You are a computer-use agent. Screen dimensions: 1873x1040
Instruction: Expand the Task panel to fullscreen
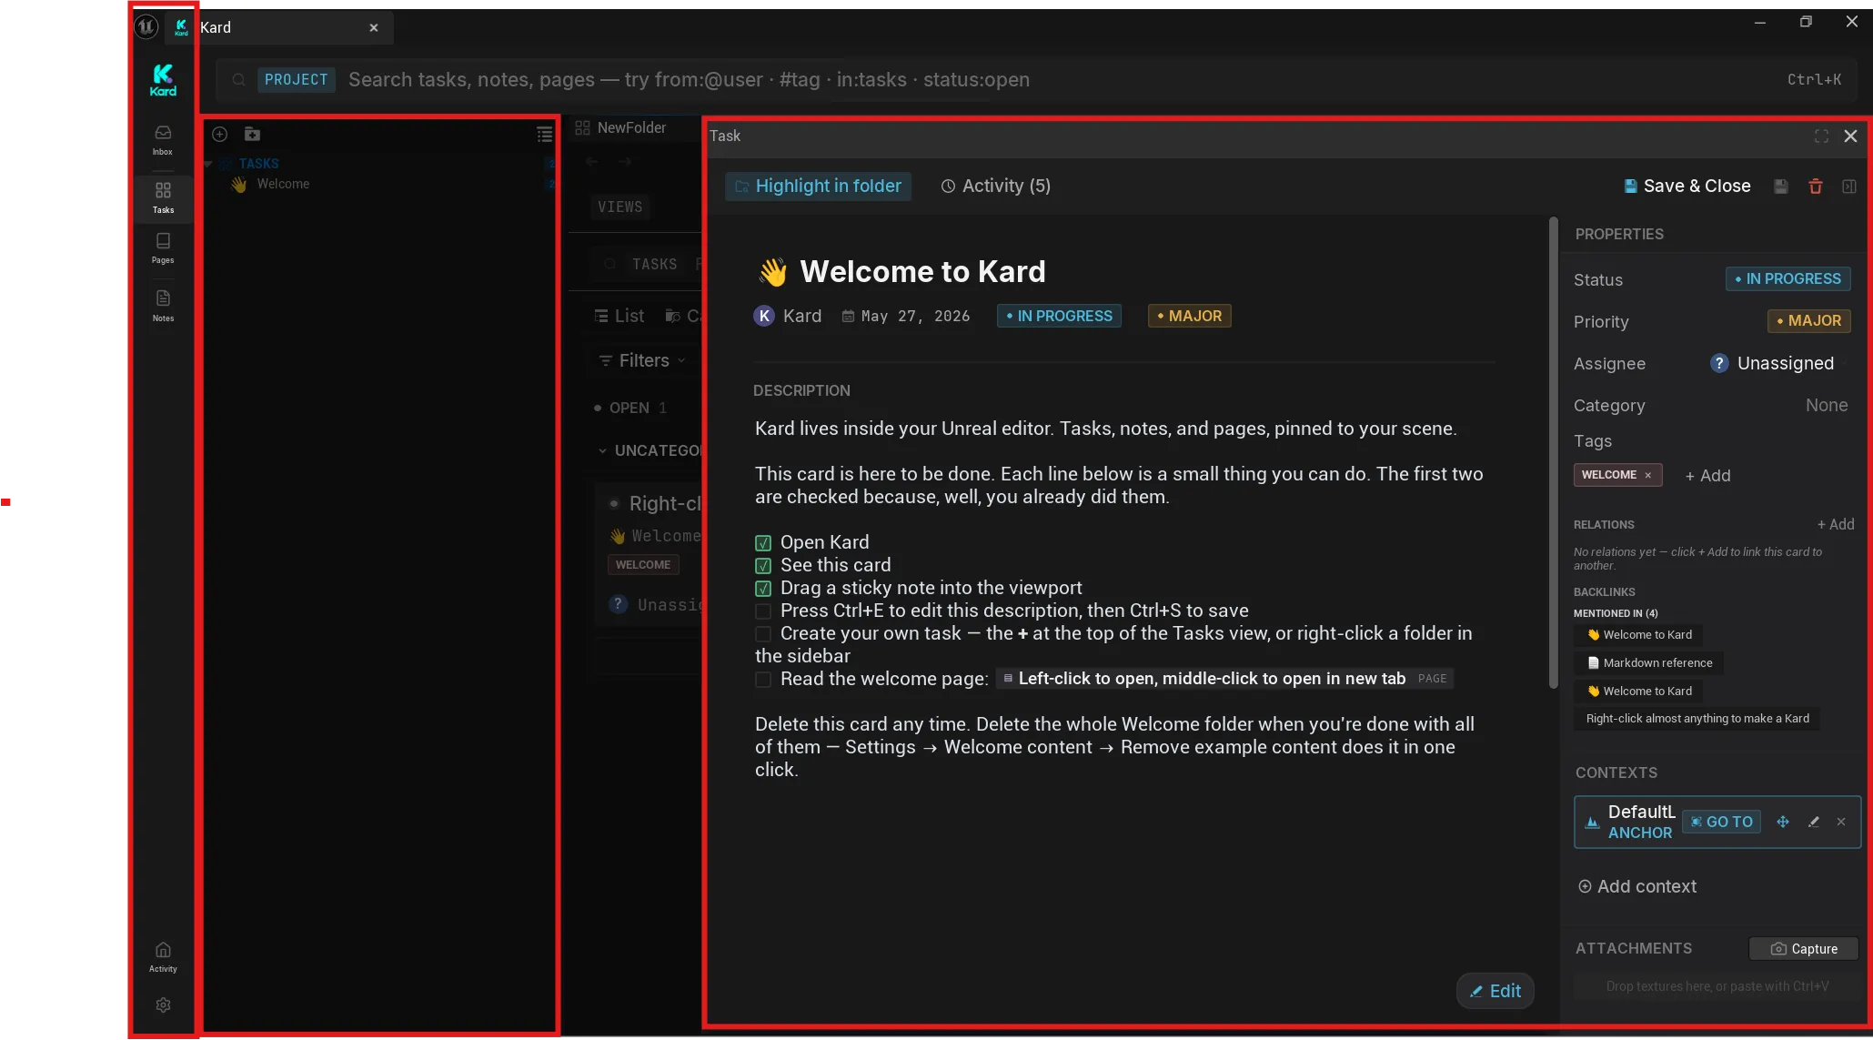(1821, 136)
